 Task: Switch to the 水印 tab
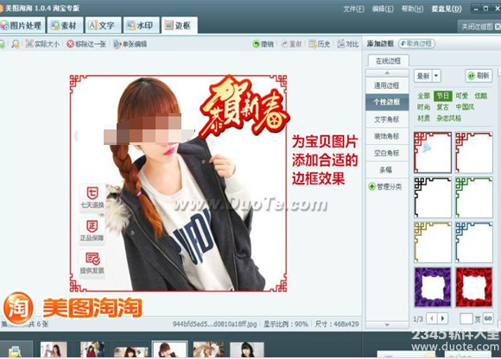141,26
